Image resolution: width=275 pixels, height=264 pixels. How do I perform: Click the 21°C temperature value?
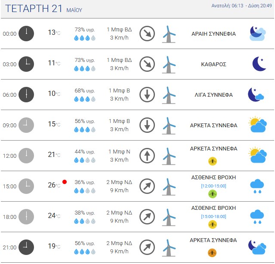click(54, 155)
